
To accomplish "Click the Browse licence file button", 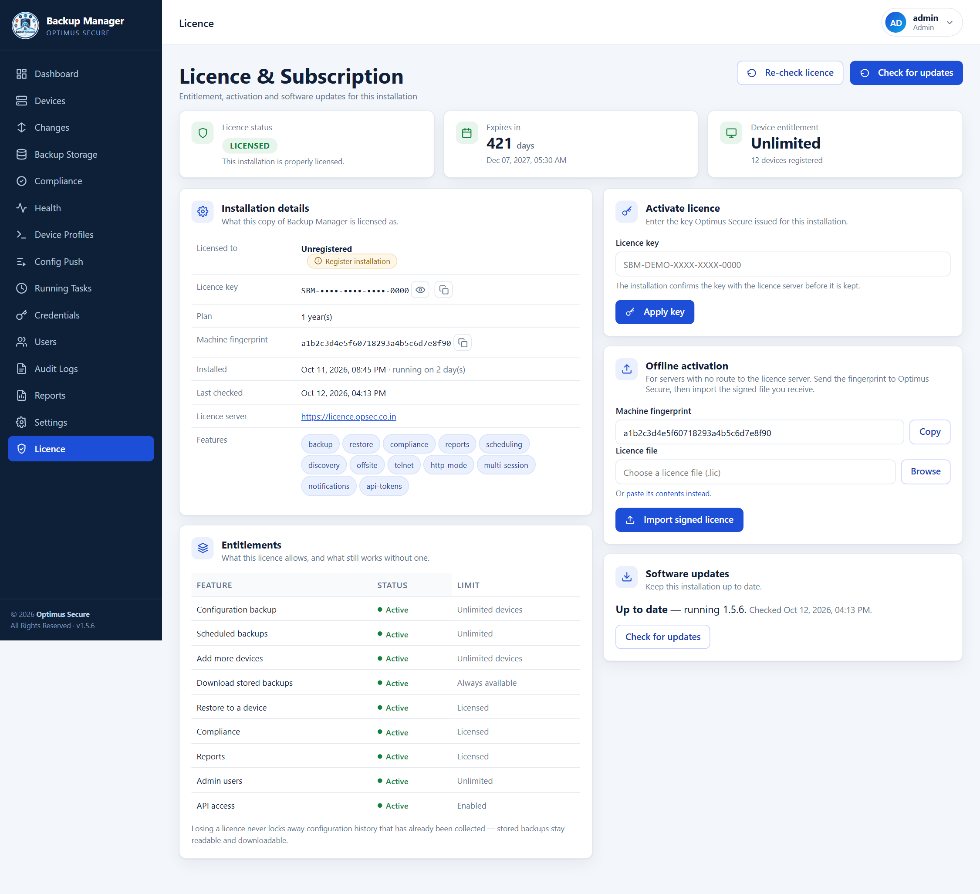I will click(926, 471).
